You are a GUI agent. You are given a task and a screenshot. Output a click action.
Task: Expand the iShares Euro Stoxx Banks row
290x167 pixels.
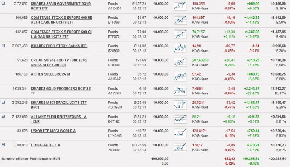[x=3, y=46]
